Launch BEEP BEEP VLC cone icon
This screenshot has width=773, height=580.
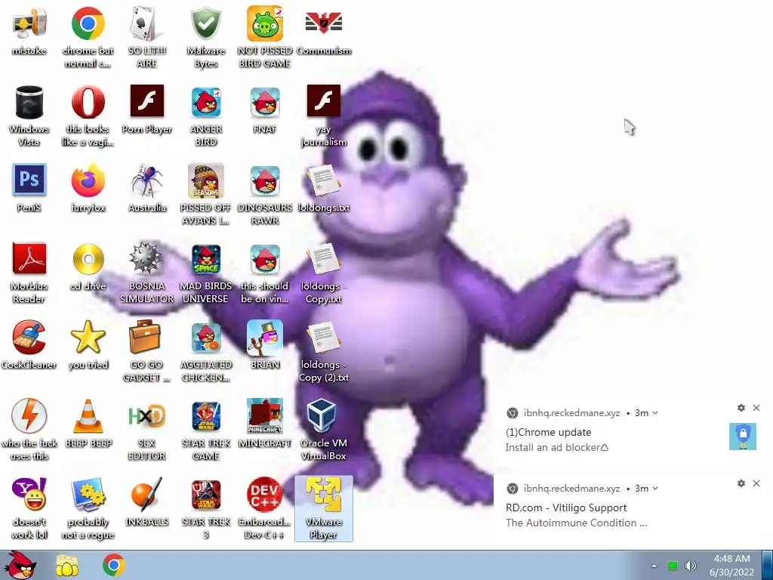[x=88, y=423]
